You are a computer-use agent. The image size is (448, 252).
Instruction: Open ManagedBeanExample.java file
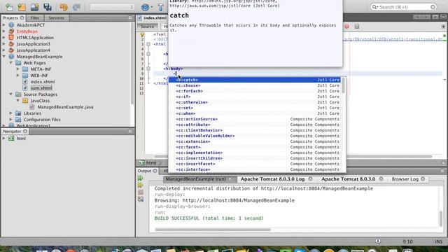point(65,107)
